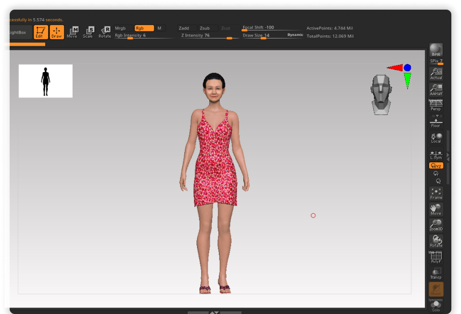
Task: Click the Frame mesh icon
Action: pos(436,193)
